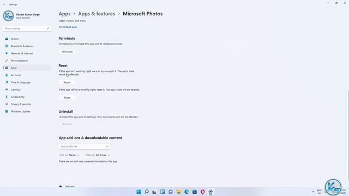349x196 pixels.
Task: Click the Repair button
Action: point(67,82)
